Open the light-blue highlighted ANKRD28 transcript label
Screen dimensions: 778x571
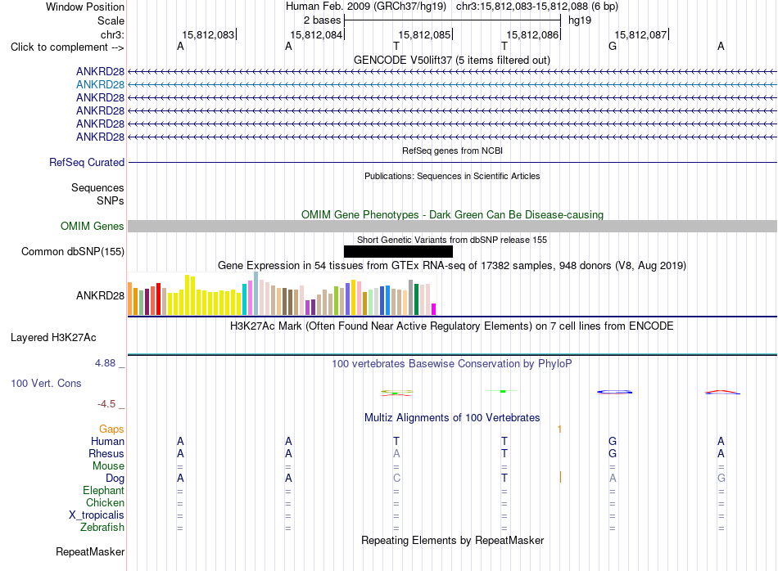pyautogui.click(x=100, y=85)
